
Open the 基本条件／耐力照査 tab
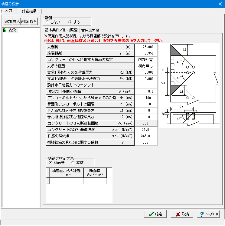point(61,30)
